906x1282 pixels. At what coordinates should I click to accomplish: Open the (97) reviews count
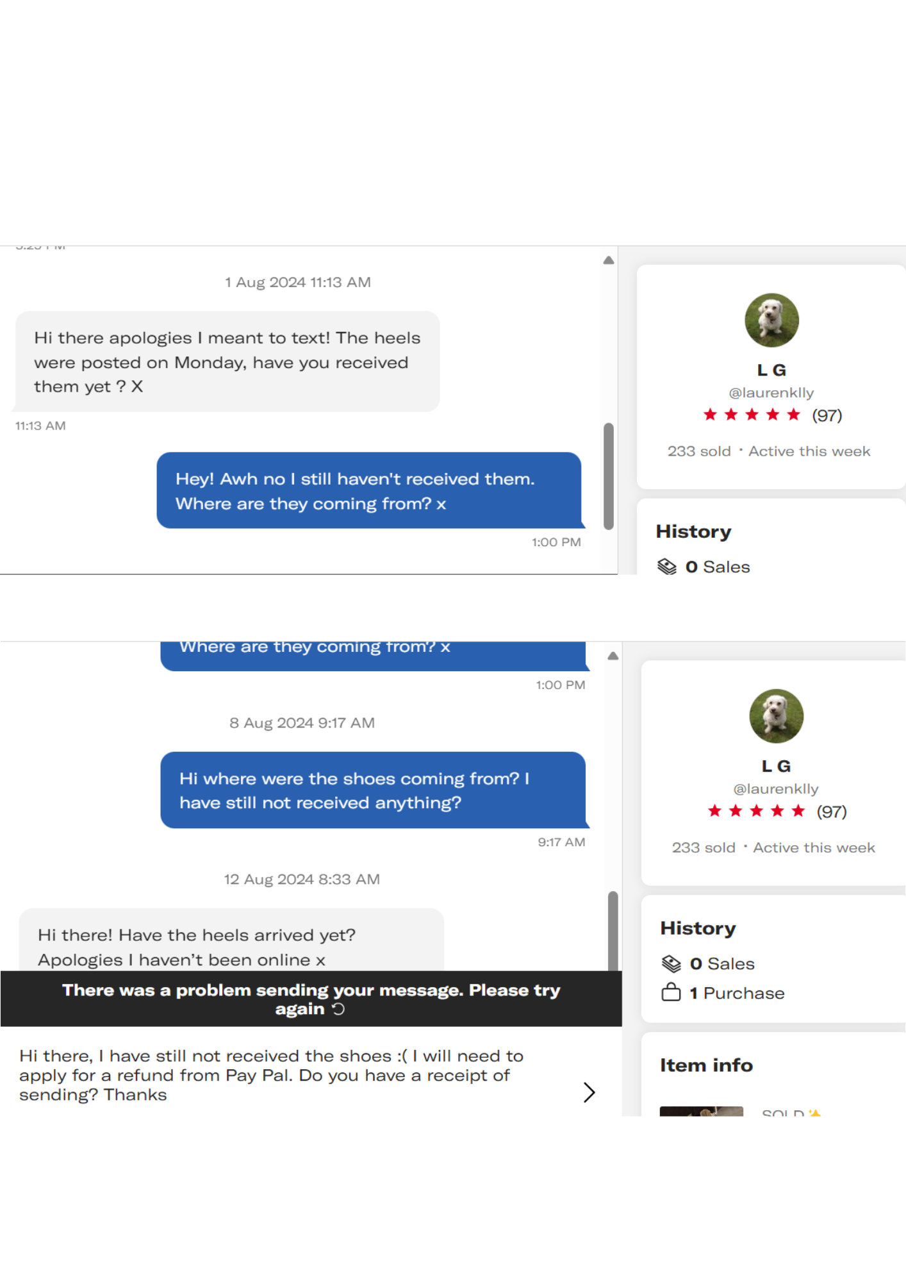click(x=825, y=415)
